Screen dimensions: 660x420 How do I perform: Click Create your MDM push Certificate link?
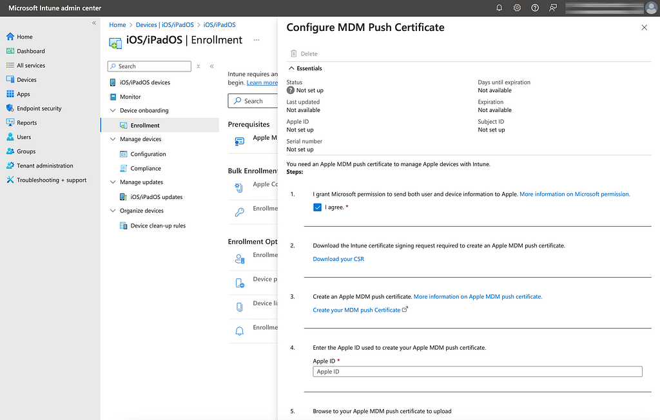pos(356,310)
